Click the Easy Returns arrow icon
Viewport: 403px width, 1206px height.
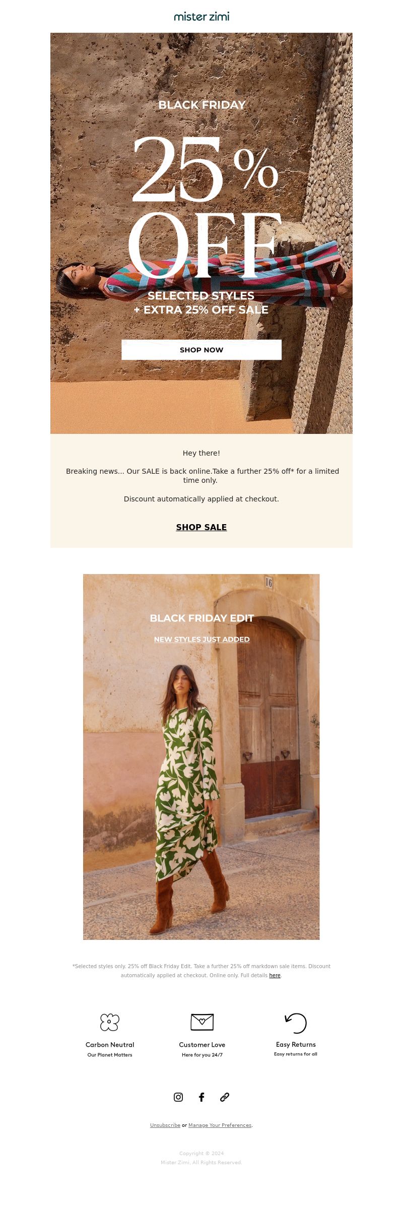[296, 1023]
